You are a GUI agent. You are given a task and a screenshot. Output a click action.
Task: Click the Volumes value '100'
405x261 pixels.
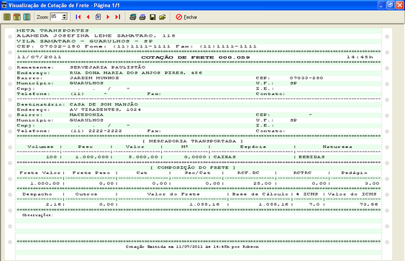[x=51, y=157]
